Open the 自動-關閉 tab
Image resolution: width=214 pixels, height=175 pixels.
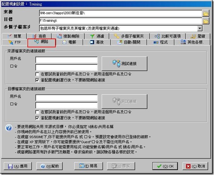click(129, 42)
